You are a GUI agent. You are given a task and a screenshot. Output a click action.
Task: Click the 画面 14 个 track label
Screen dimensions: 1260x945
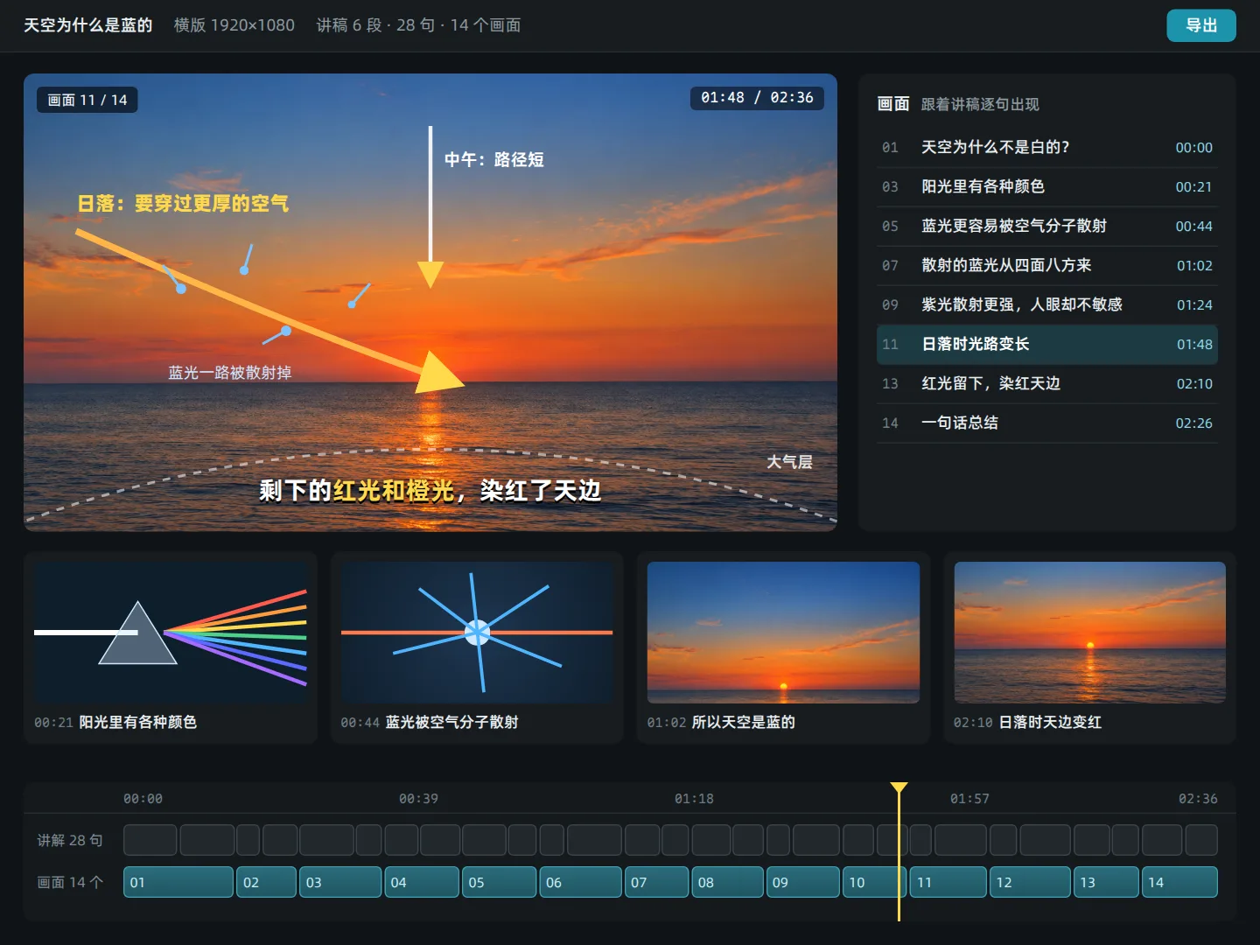click(70, 882)
